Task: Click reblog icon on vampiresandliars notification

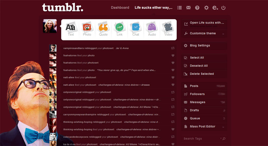Action: tap(173, 48)
